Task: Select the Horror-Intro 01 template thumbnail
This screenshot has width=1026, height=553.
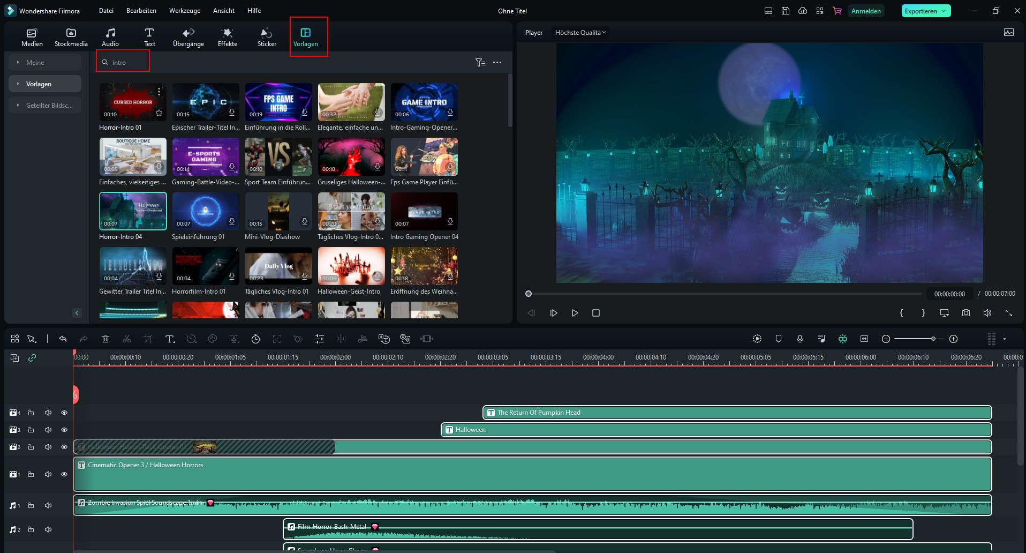Action: pos(133,102)
